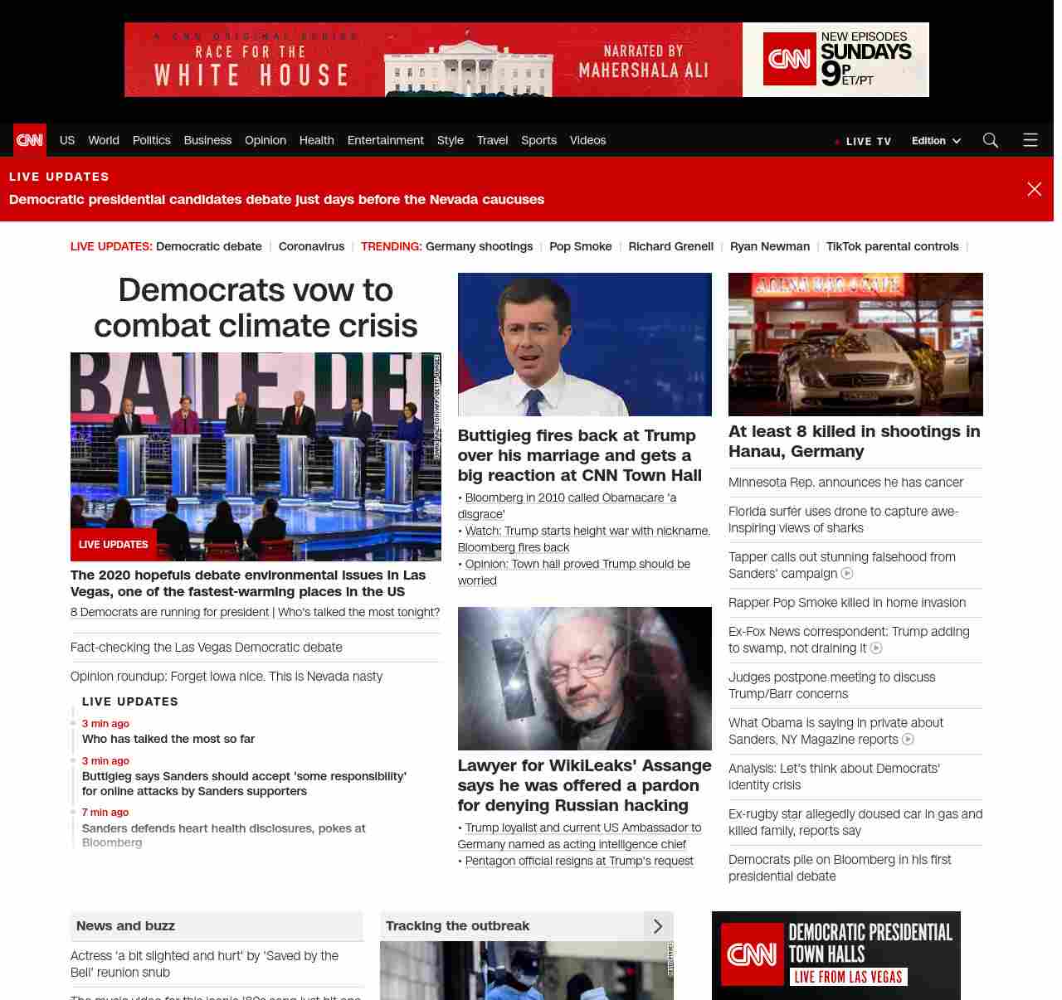Open the Hanau shooting car photo
The width and height of the screenshot is (1062, 1000).
point(855,344)
